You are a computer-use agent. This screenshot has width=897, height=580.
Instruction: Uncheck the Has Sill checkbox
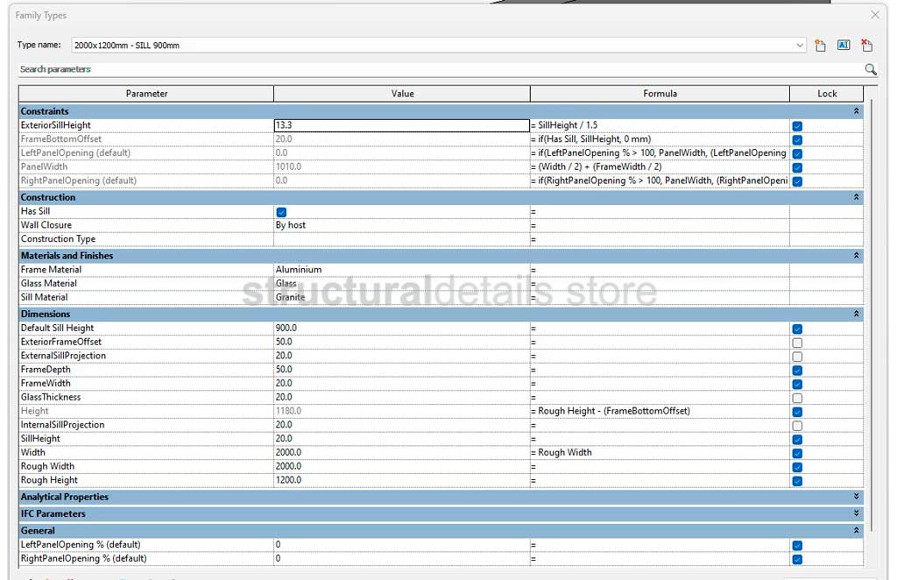281,212
